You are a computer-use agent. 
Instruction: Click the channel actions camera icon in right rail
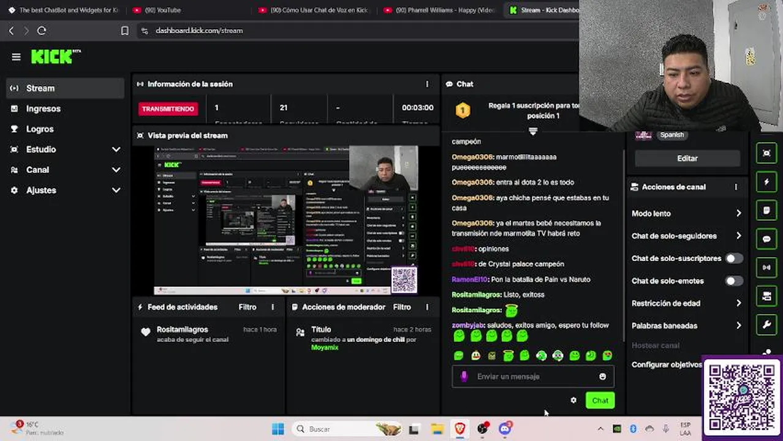[x=766, y=296]
